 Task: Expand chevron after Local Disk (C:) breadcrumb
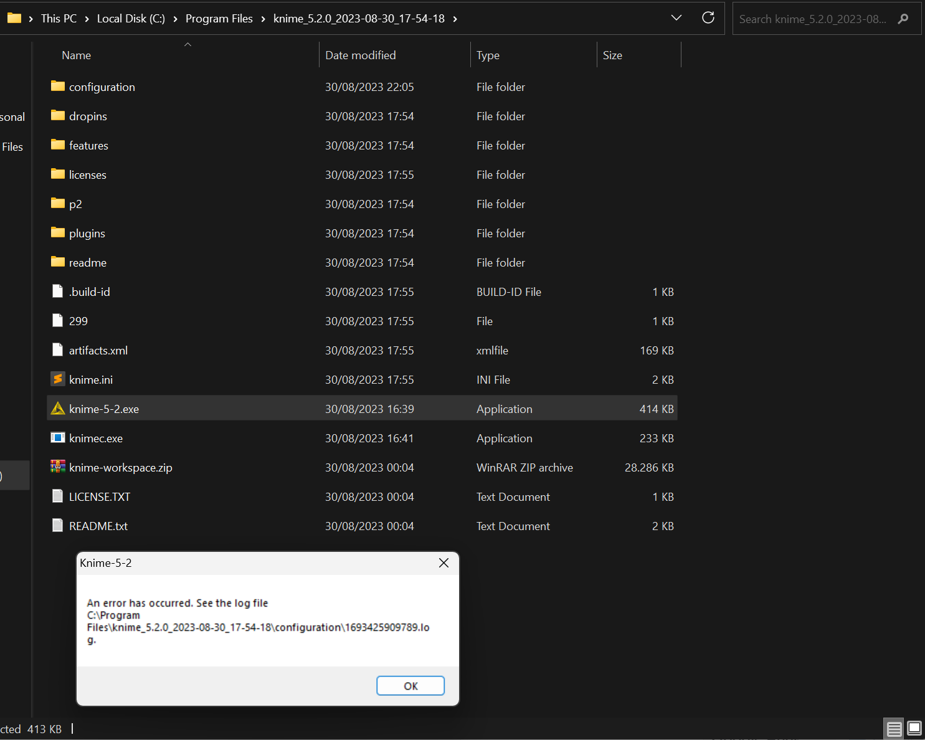click(176, 19)
